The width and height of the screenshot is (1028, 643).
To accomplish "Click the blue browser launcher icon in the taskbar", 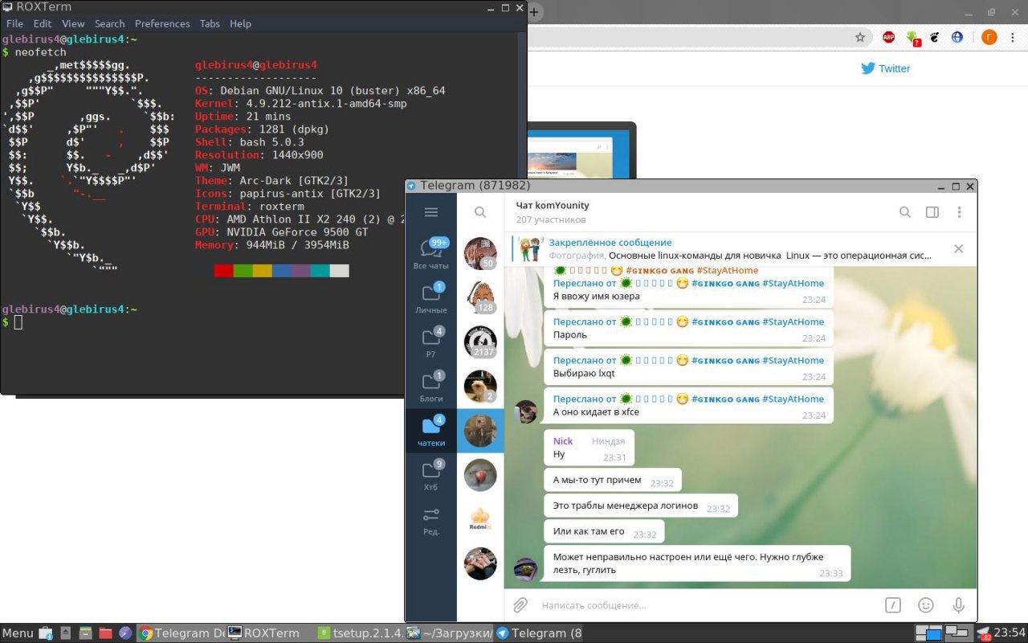I will pos(125,633).
